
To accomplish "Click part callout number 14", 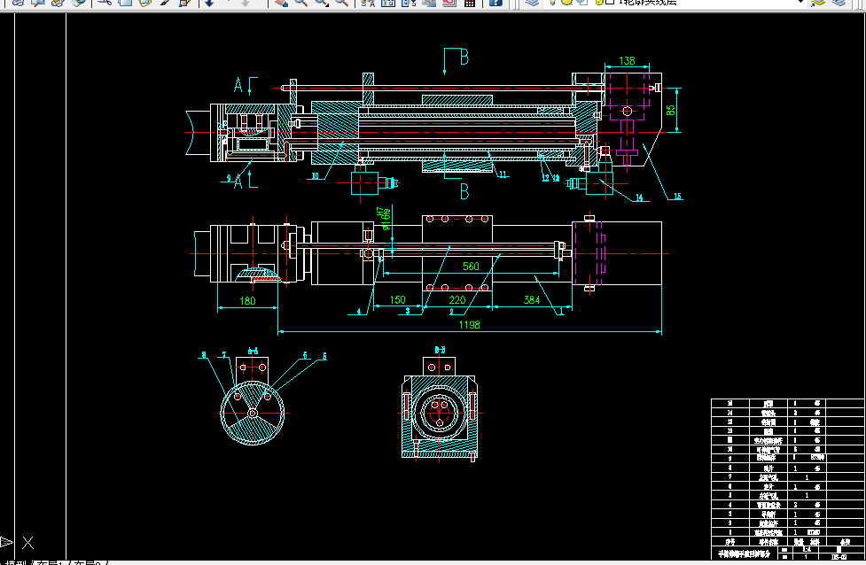I will pos(639,197).
